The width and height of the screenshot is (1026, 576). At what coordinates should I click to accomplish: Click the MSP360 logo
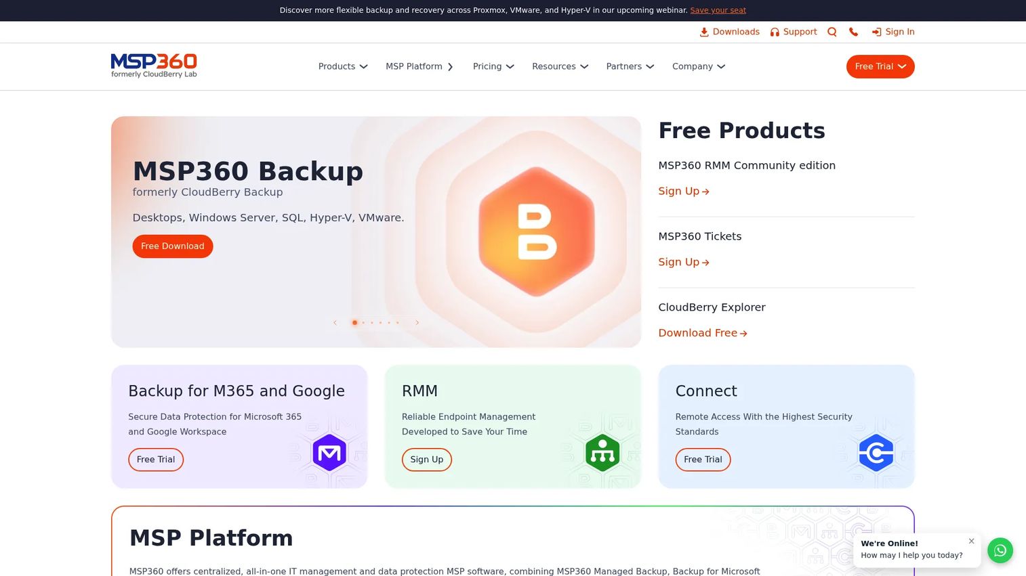click(x=154, y=66)
